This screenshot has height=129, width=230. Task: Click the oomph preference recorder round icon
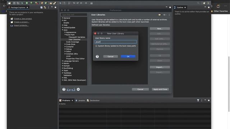click(78, 89)
